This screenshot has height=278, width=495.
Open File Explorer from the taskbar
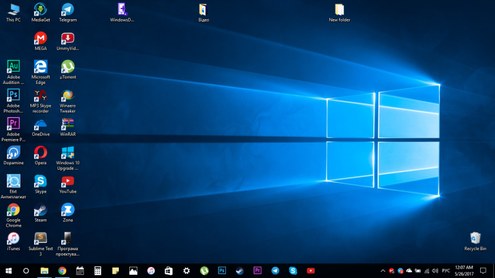pos(45,271)
